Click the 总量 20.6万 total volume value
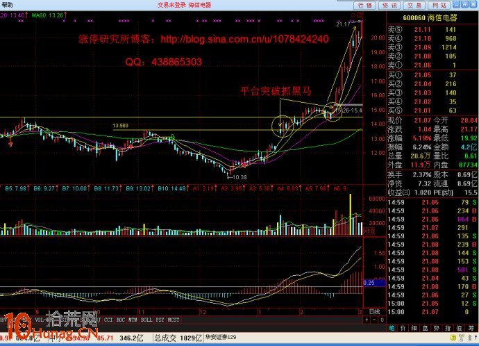Viewport: 479px width, 346px height. (421, 156)
